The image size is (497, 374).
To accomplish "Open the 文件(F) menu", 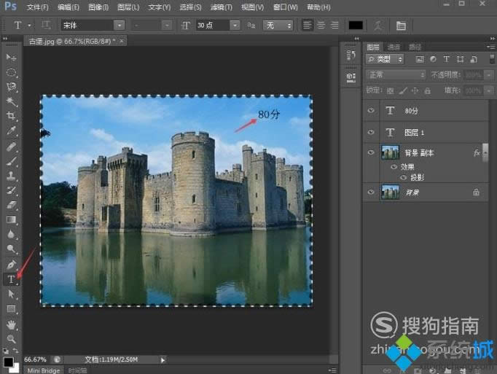I will [x=37, y=7].
